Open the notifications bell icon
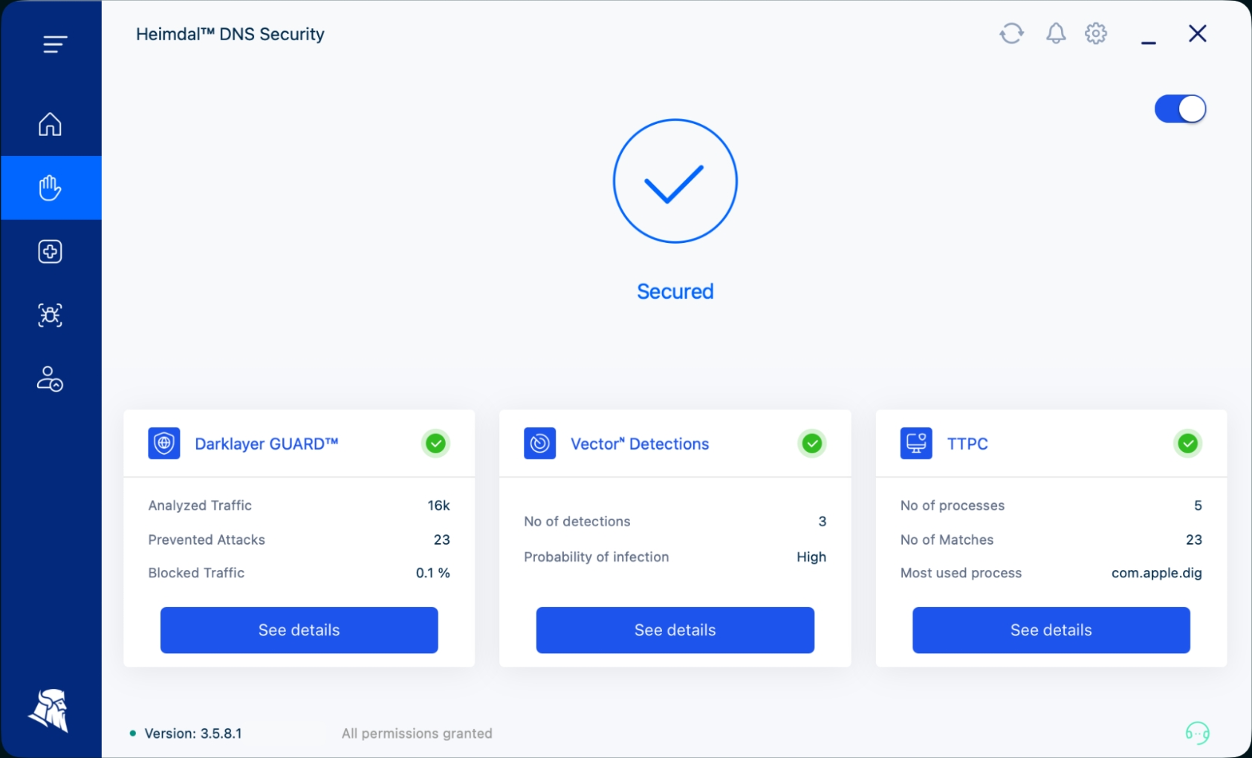The image size is (1252, 758). tap(1056, 33)
